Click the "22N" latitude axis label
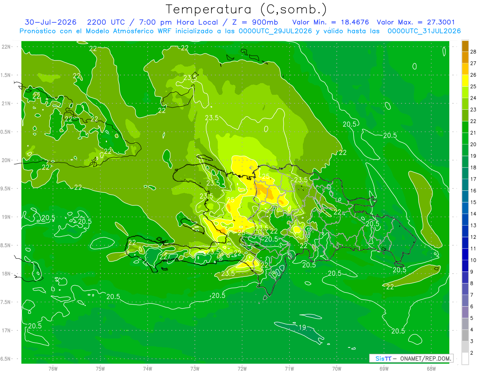The width and height of the screenshot is (484, 374). (x=6, y=47)
